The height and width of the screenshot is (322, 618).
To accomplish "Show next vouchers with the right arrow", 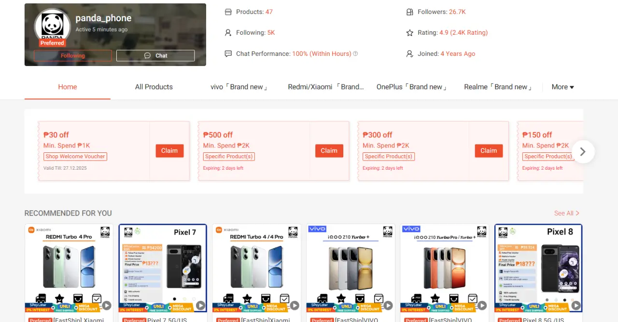I will 583,151.
